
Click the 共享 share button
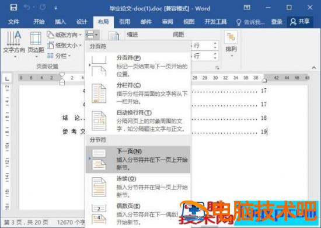(x=300, y=22)
